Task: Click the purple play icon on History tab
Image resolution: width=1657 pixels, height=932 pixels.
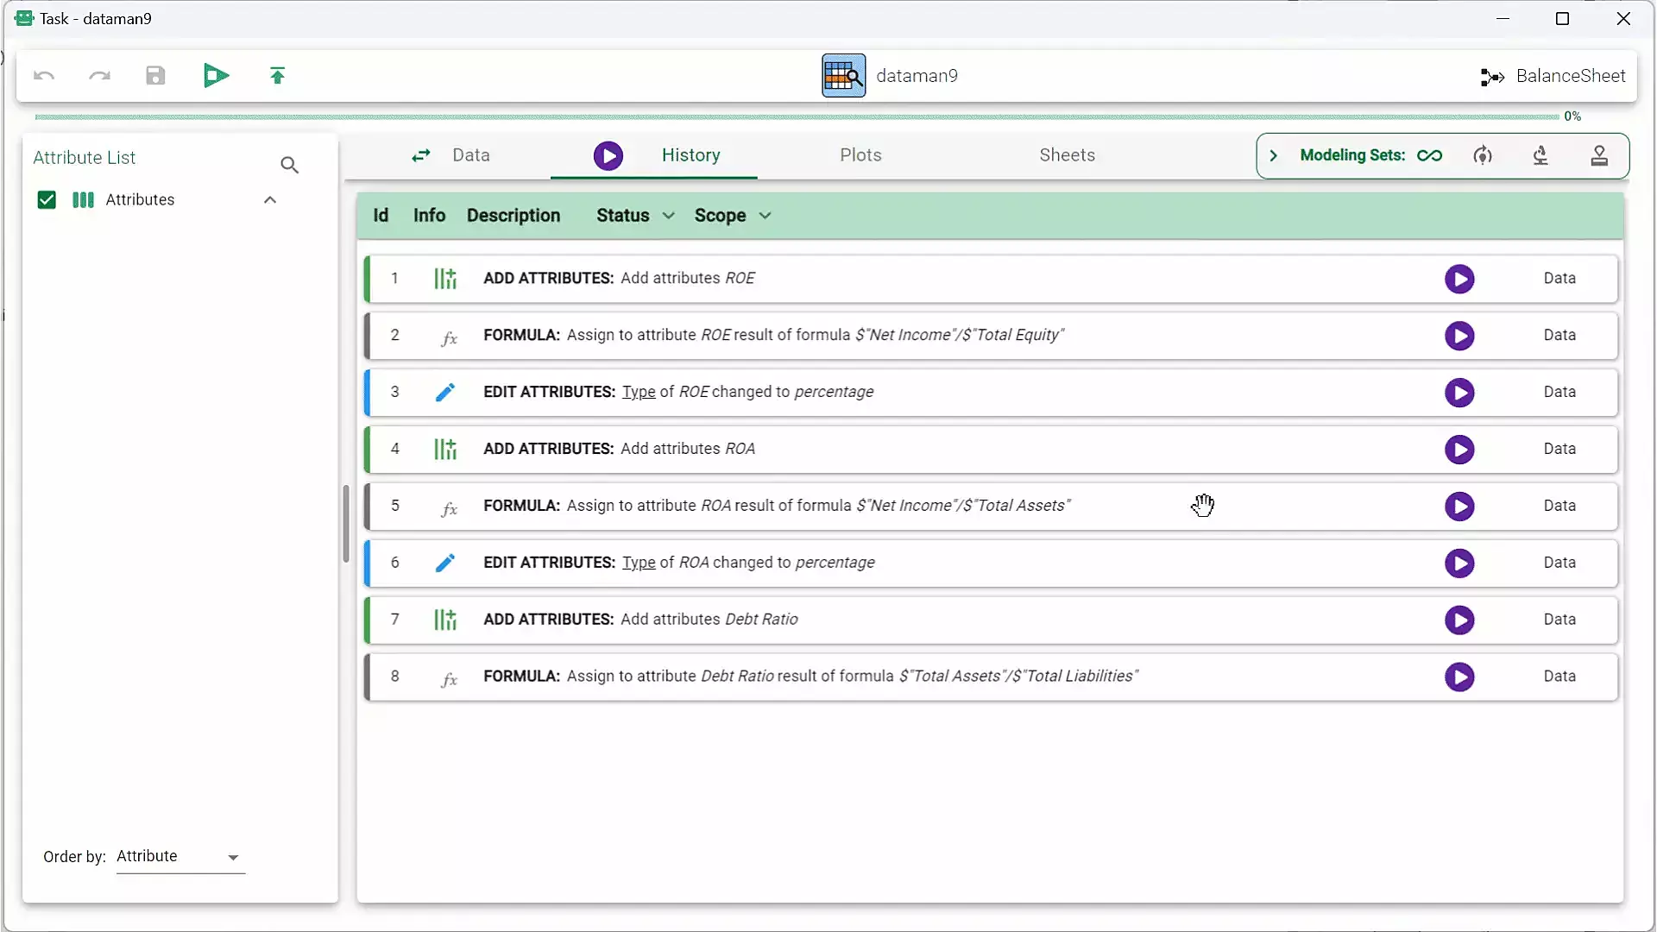Action: 608,156
